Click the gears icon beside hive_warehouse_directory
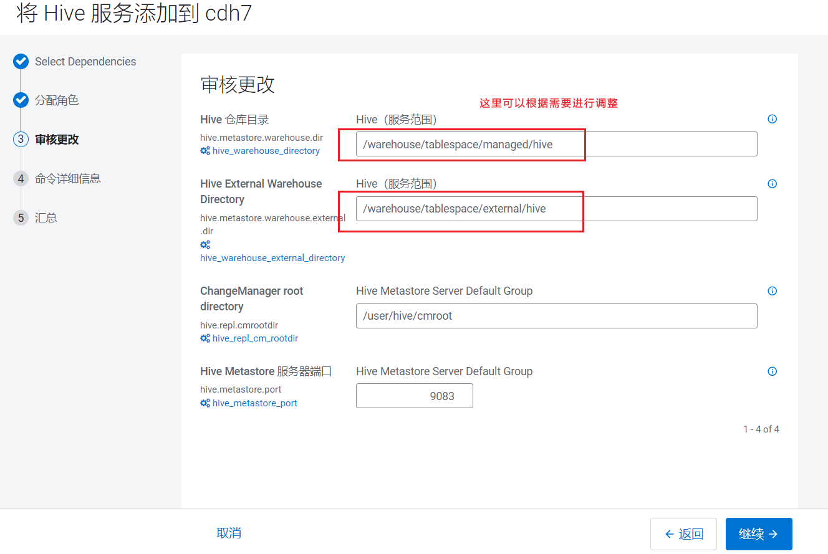 point(205,151)
